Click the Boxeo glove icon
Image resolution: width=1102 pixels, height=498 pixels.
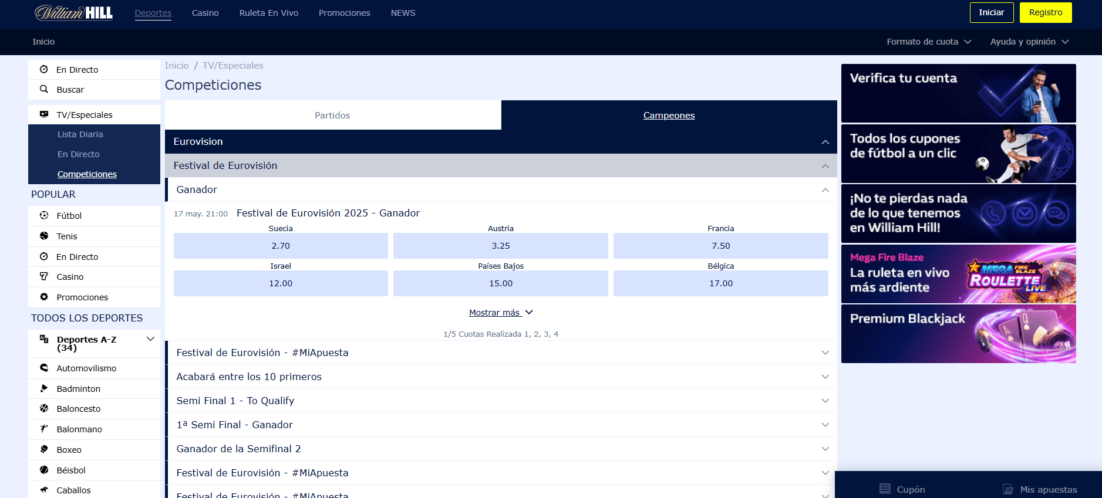pos(44,449)
